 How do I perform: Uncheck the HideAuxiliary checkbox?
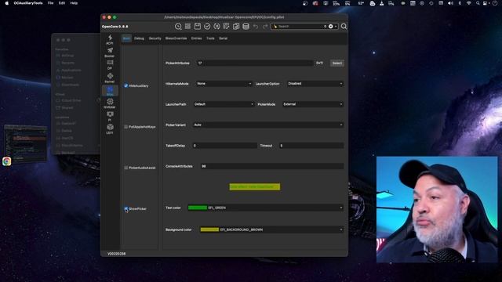pos(125,85)
